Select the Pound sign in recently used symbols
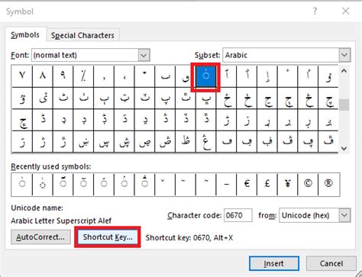The image size is (362, 277). 267,185
